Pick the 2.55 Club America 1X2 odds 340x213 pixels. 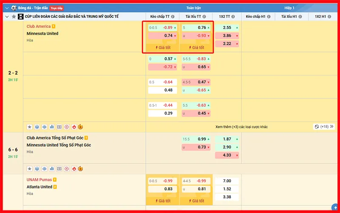(227, 28)
